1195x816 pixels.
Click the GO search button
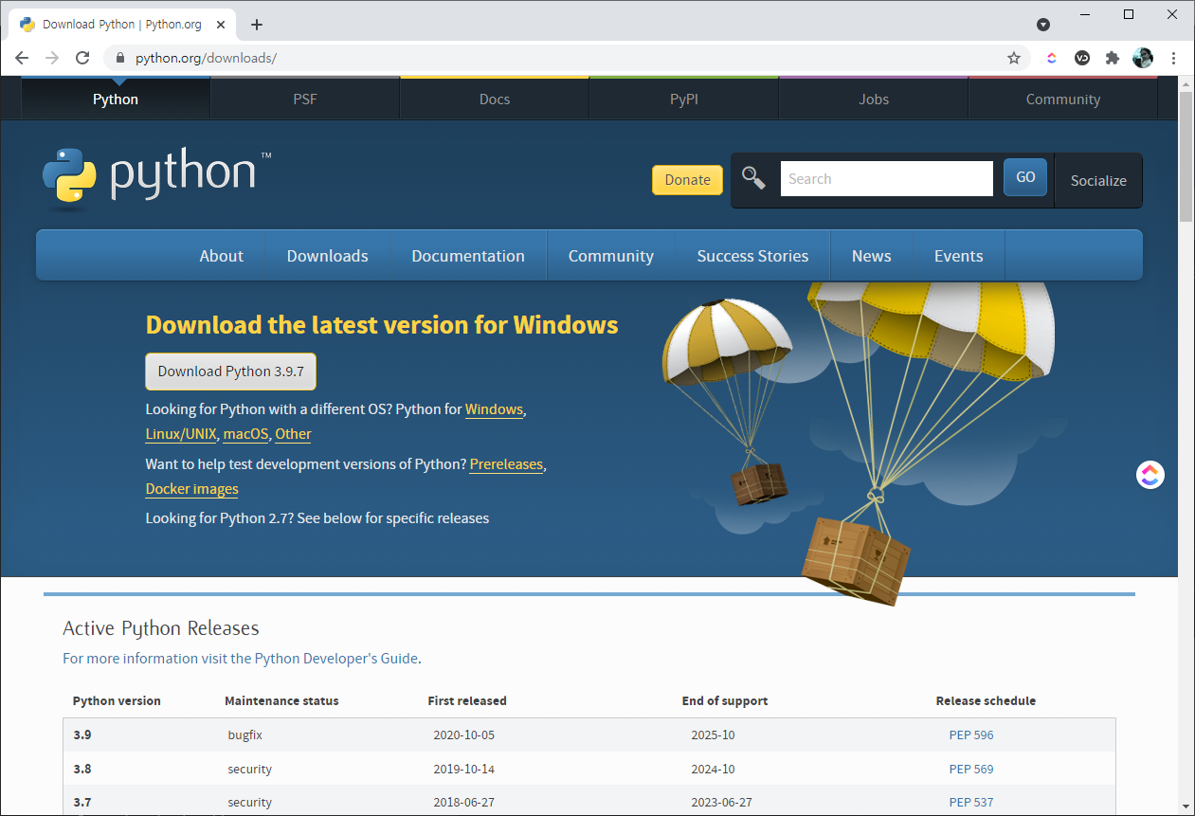click(x=1025, y=177)
